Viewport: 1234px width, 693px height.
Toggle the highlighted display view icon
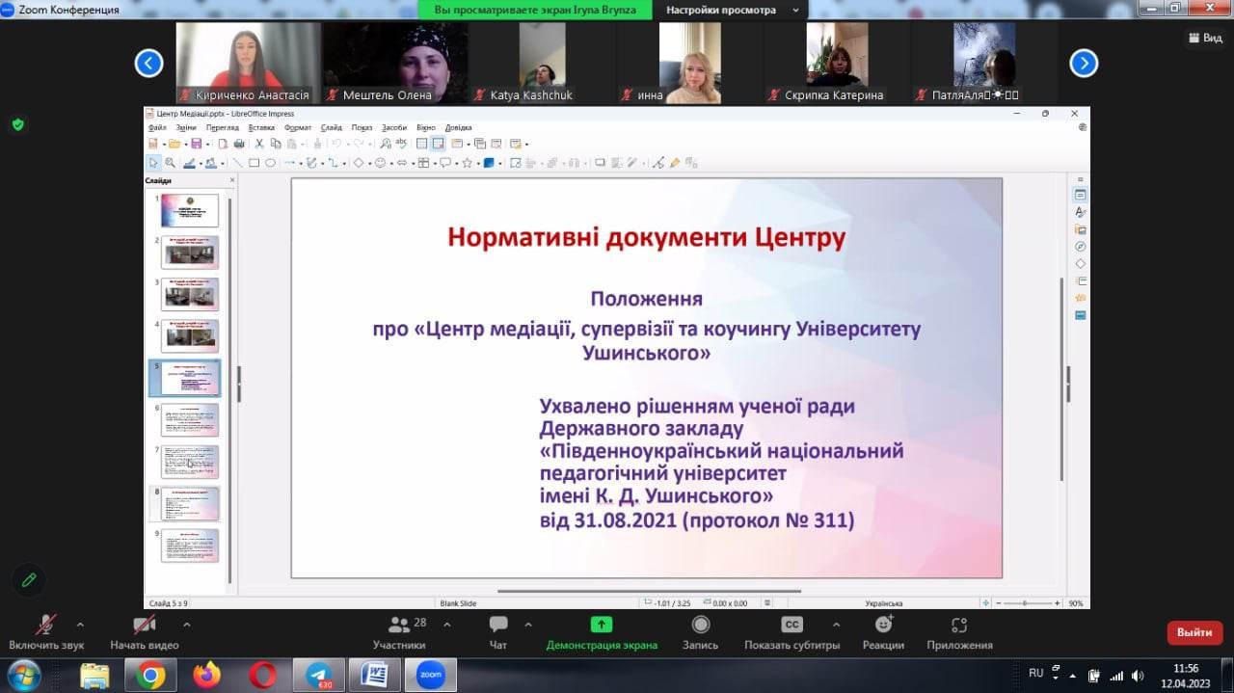[438, 144]
